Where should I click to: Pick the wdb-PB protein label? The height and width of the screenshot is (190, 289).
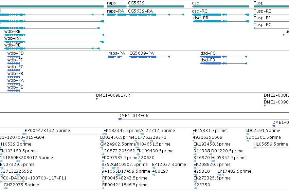pos(15,74)
